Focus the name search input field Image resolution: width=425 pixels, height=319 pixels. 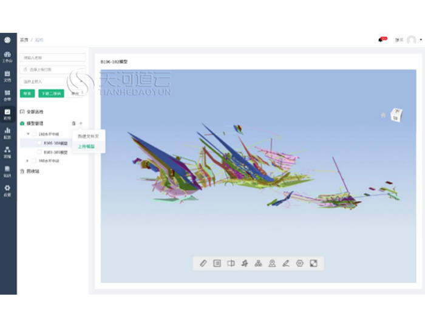[x=53, y=58]
